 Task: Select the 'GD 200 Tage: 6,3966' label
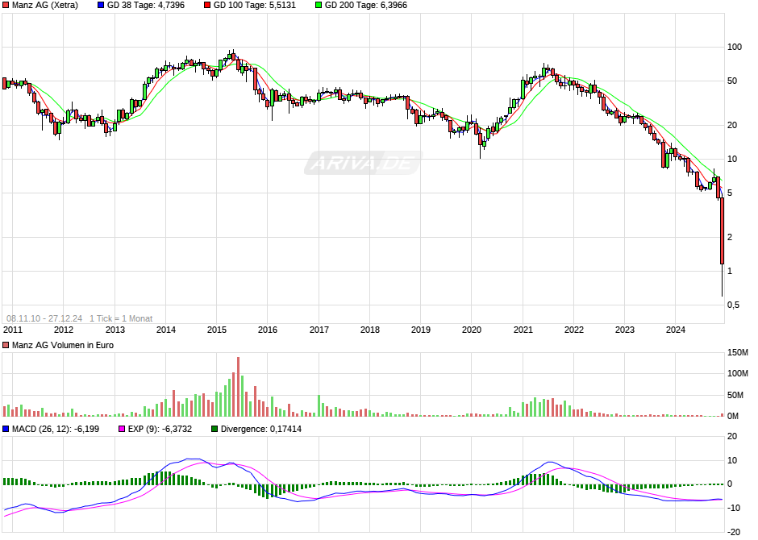(x=365, y=6)
